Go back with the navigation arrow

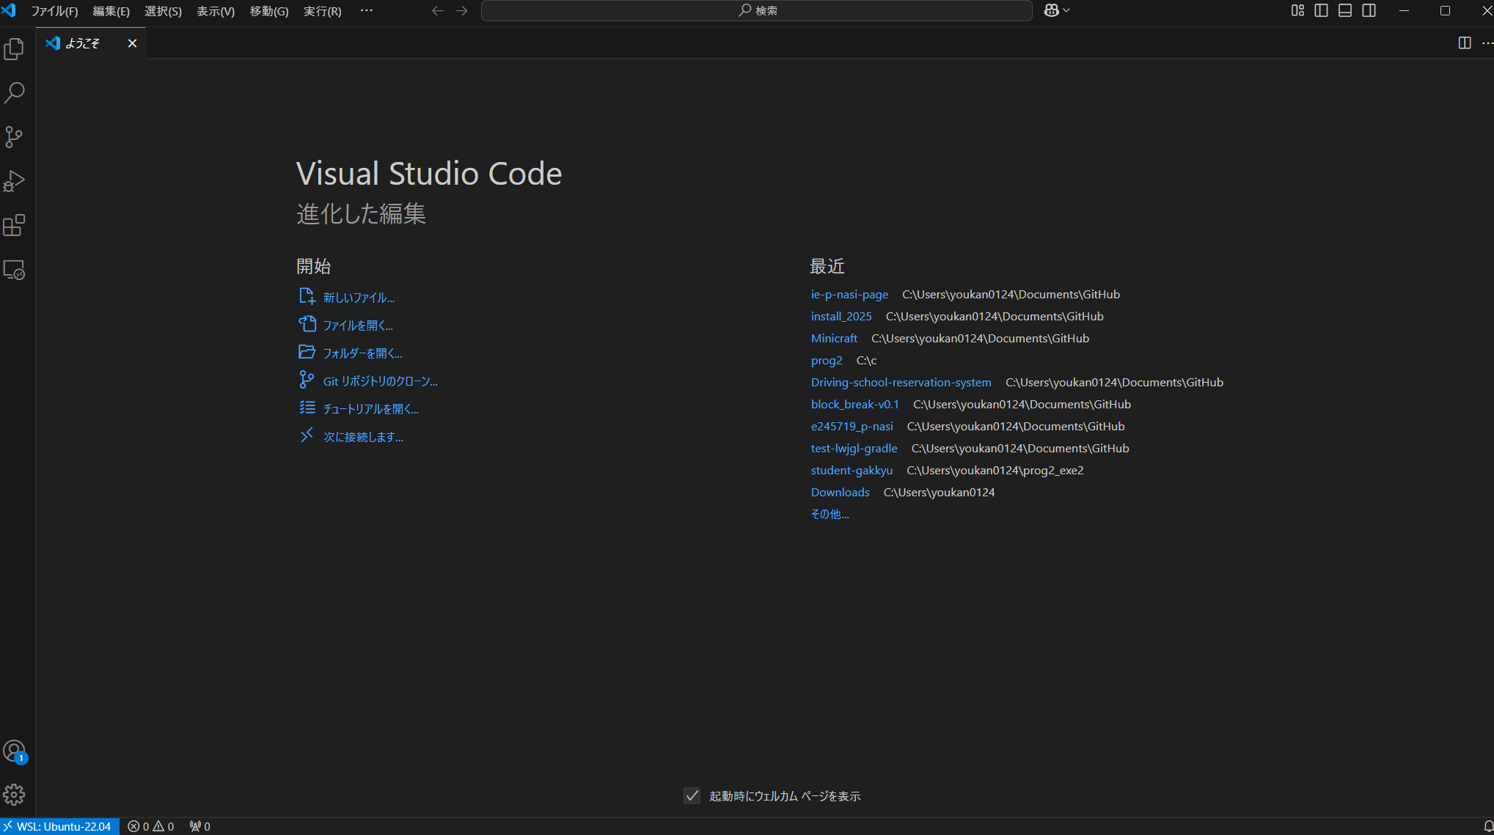pos(437,10)
